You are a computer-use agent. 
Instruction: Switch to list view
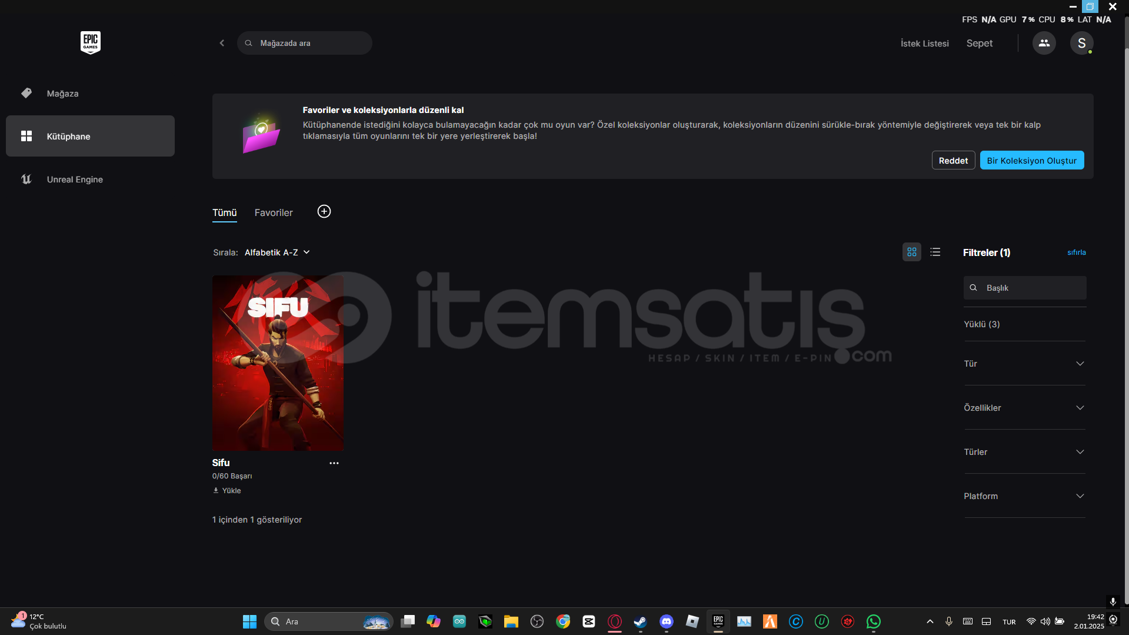point(935,252)
